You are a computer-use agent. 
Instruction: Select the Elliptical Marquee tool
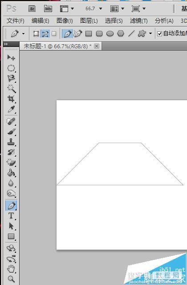11,68
